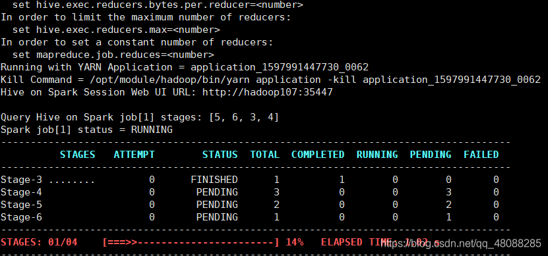This screenshot has width=548, height=256.
Task: Click the ATTEMPT column header
Action: point(135,155)
